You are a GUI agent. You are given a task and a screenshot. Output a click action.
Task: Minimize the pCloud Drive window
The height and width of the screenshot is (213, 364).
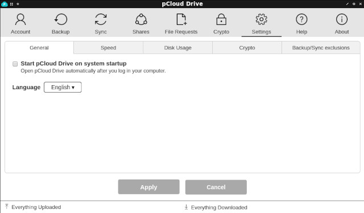coord(348,4)
